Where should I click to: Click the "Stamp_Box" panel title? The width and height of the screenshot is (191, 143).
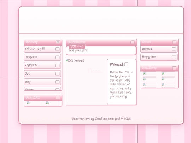33,97
